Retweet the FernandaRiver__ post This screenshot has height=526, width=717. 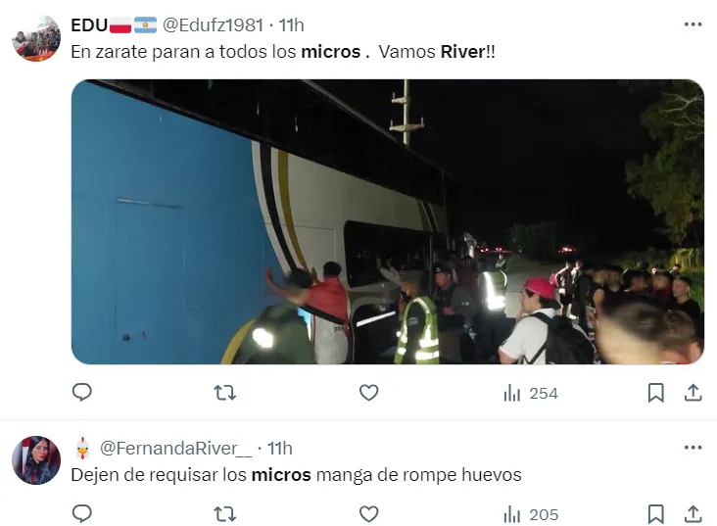click(x=225, y=514)
